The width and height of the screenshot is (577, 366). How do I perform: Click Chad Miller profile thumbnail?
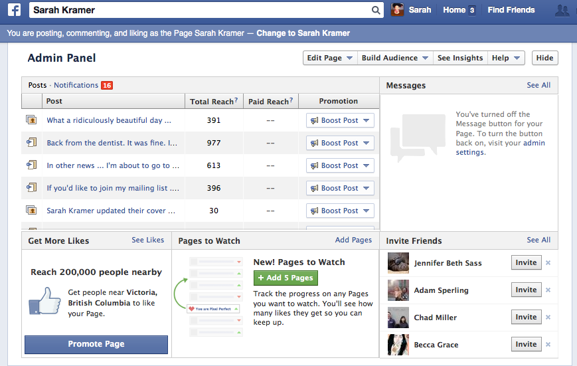tap(398, 318)
